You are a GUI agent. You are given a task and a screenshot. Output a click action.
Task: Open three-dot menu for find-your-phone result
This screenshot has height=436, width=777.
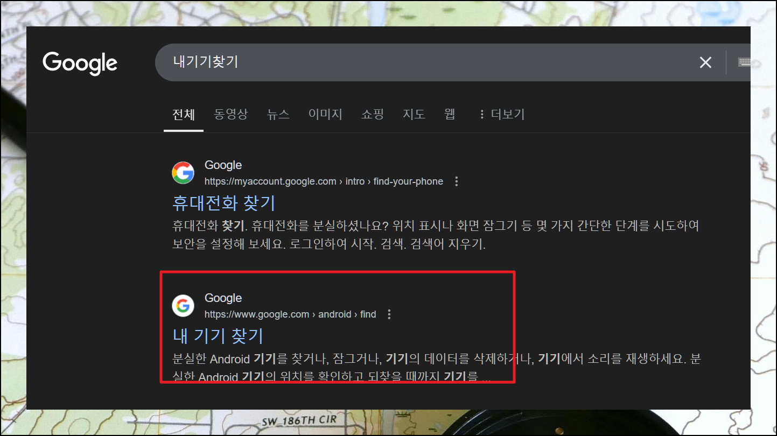[457, 181]
